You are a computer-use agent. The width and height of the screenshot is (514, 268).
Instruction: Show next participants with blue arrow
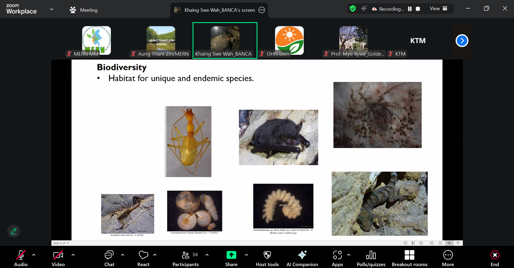(x=462, y=41)
